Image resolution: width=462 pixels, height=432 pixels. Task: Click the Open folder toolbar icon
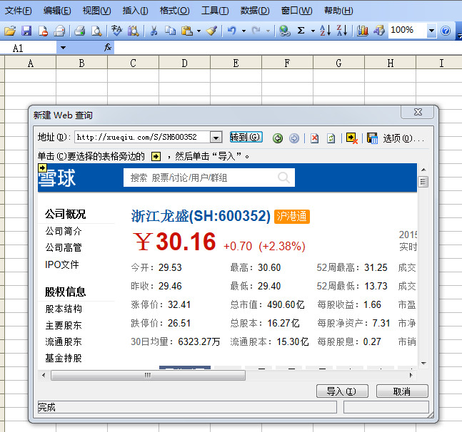pos(10,30)
